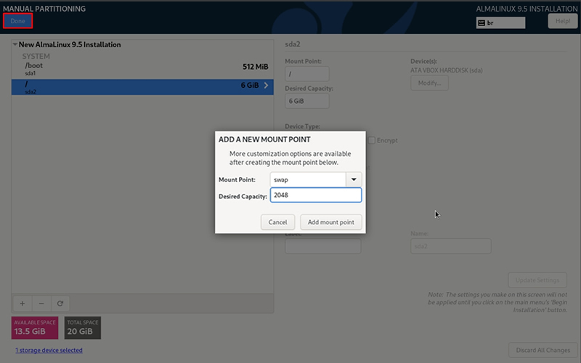Viewport: 581px width, 363px height.
Task: Click the Label input field
Action: click(x=322, y=246)
